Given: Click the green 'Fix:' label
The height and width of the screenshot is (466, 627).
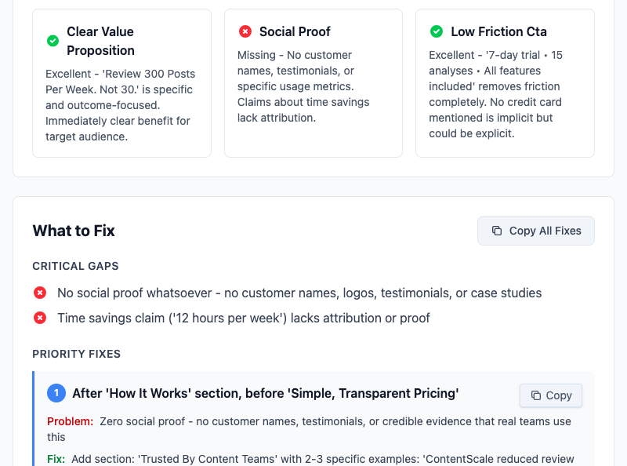Looking at the screenshot, I should [56, 459].
